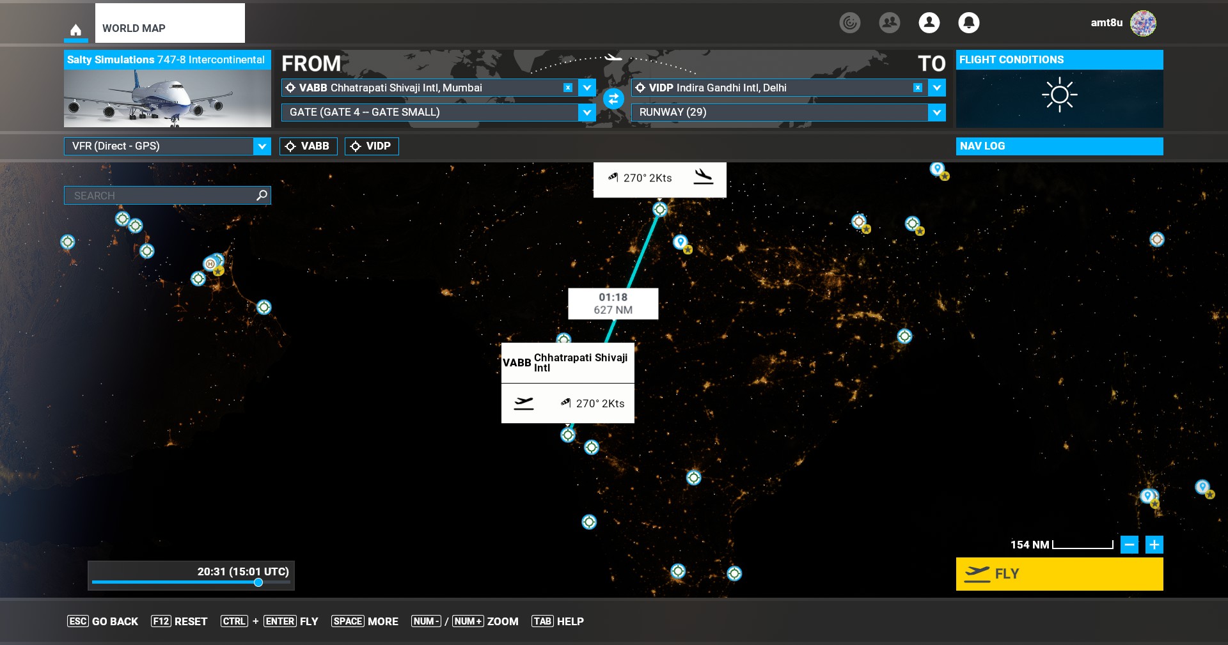Viewport: 1228px width, 645px height.
Task: Open your profile panel
Action: point(929,22)
